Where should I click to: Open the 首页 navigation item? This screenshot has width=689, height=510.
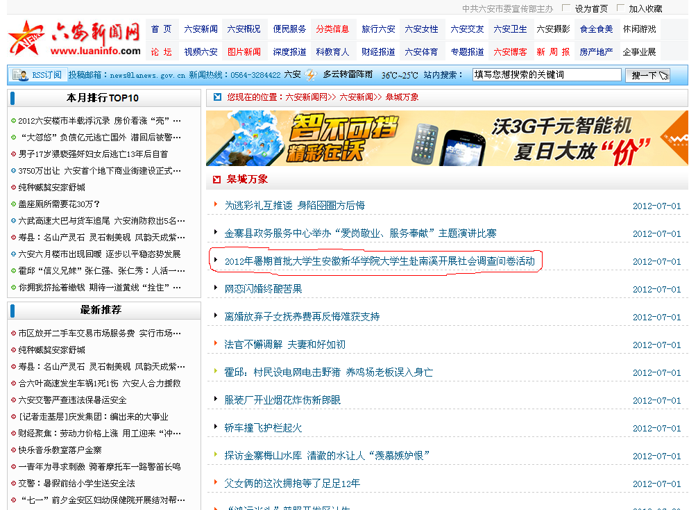(161, 29)
